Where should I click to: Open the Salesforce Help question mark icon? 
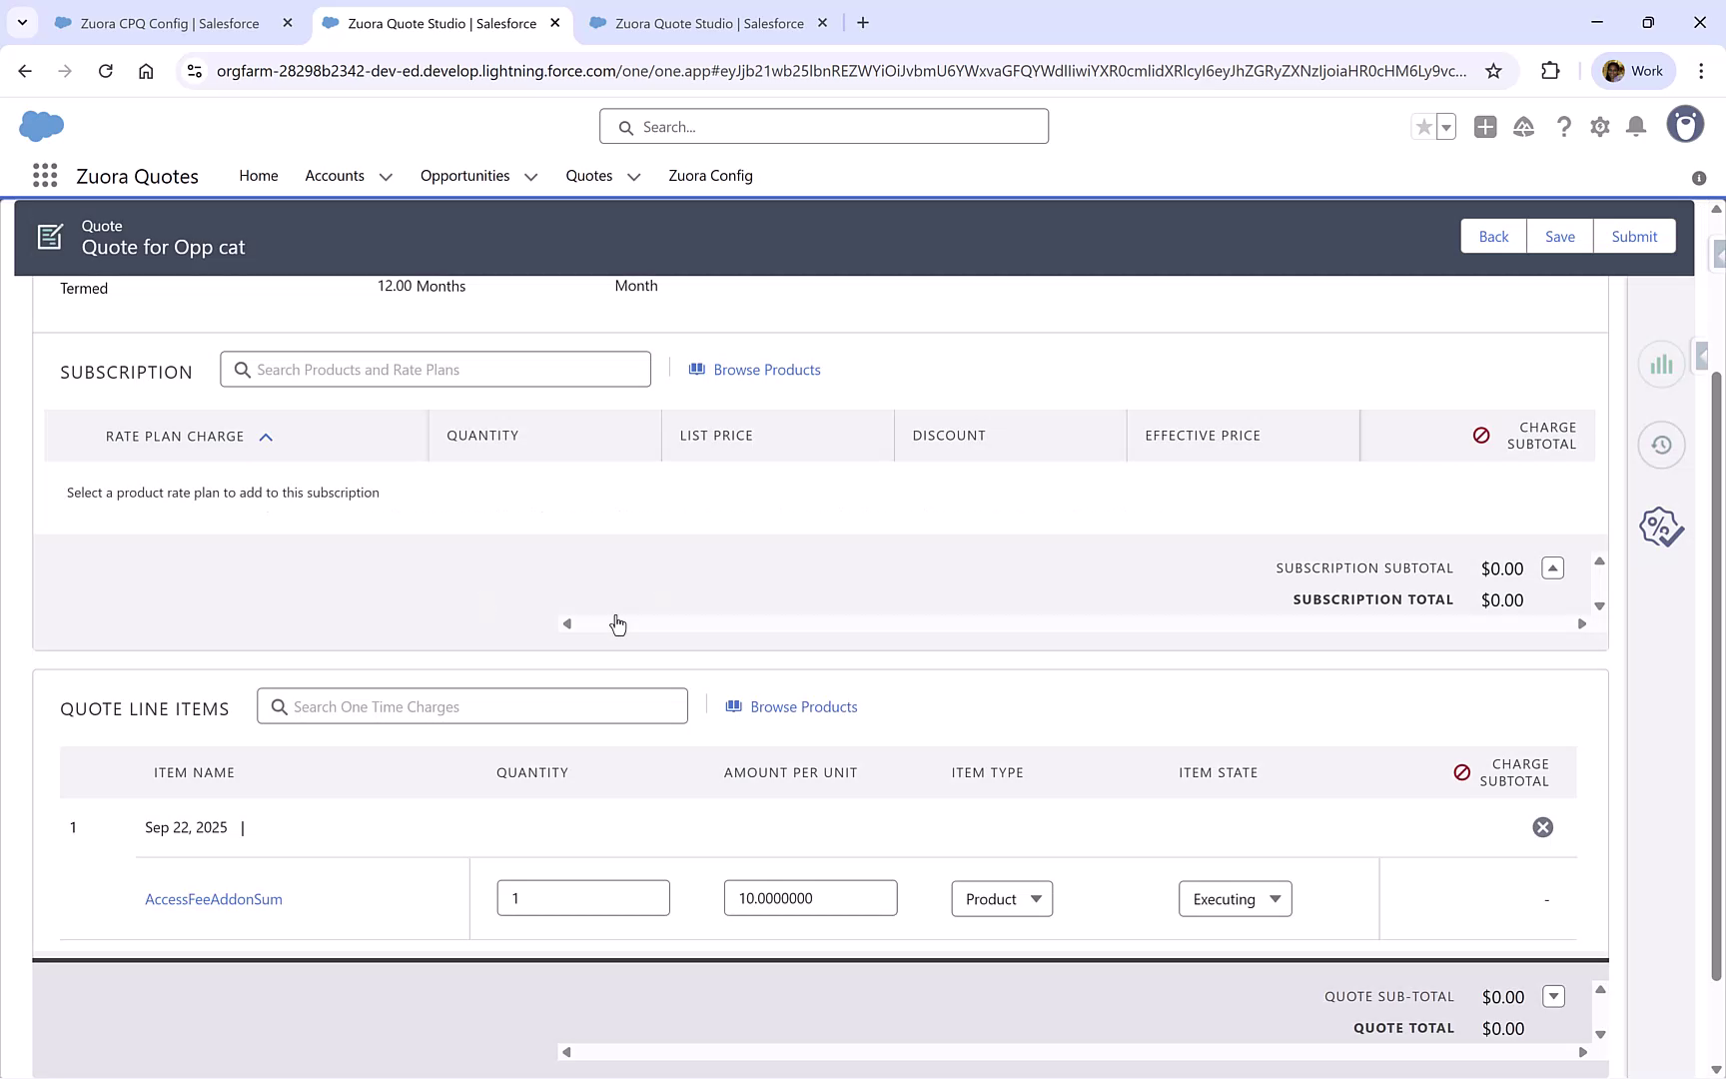(1564, 127)
